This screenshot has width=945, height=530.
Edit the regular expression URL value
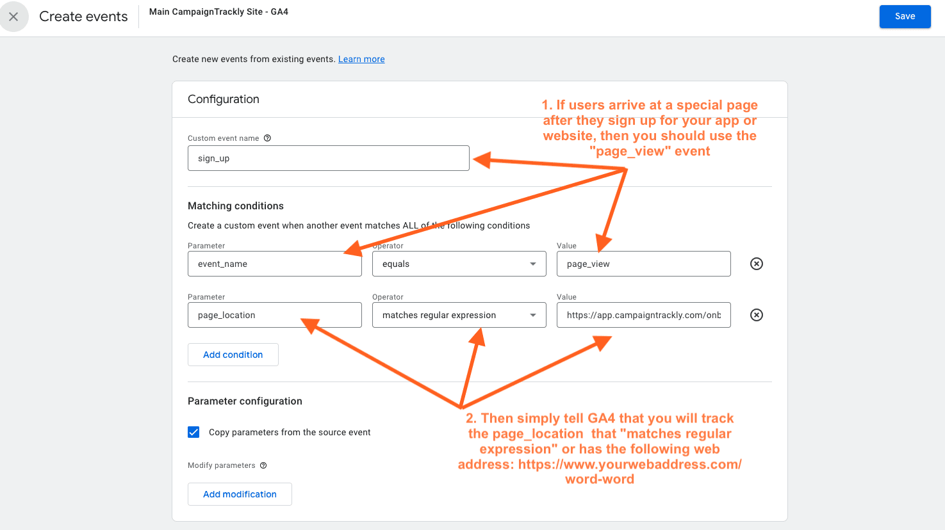coord(643,314)
